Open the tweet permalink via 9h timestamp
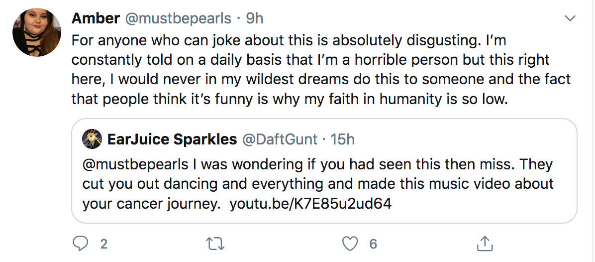 (254, 18)
